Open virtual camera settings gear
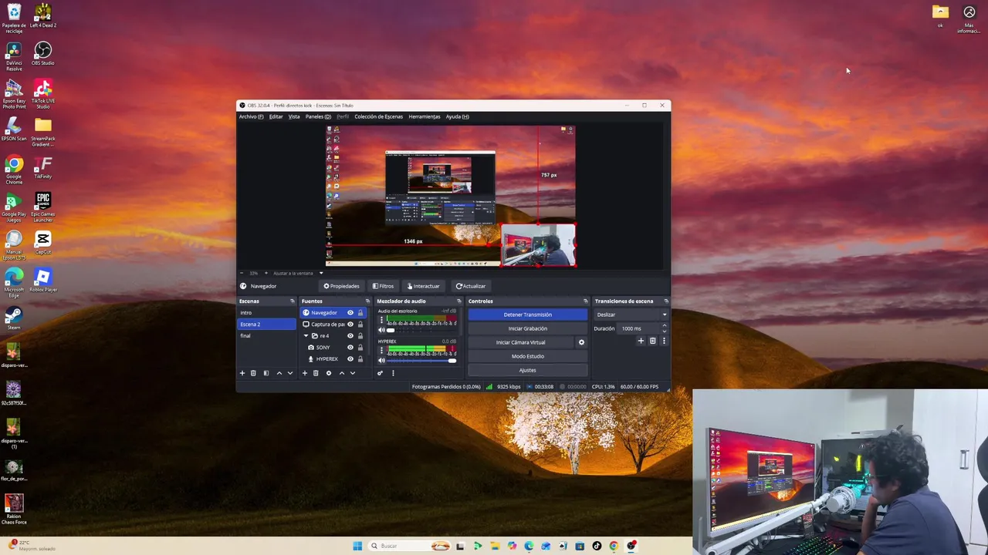Image resolution: width=988 pixels, height=555 pixels. (581, 342)
